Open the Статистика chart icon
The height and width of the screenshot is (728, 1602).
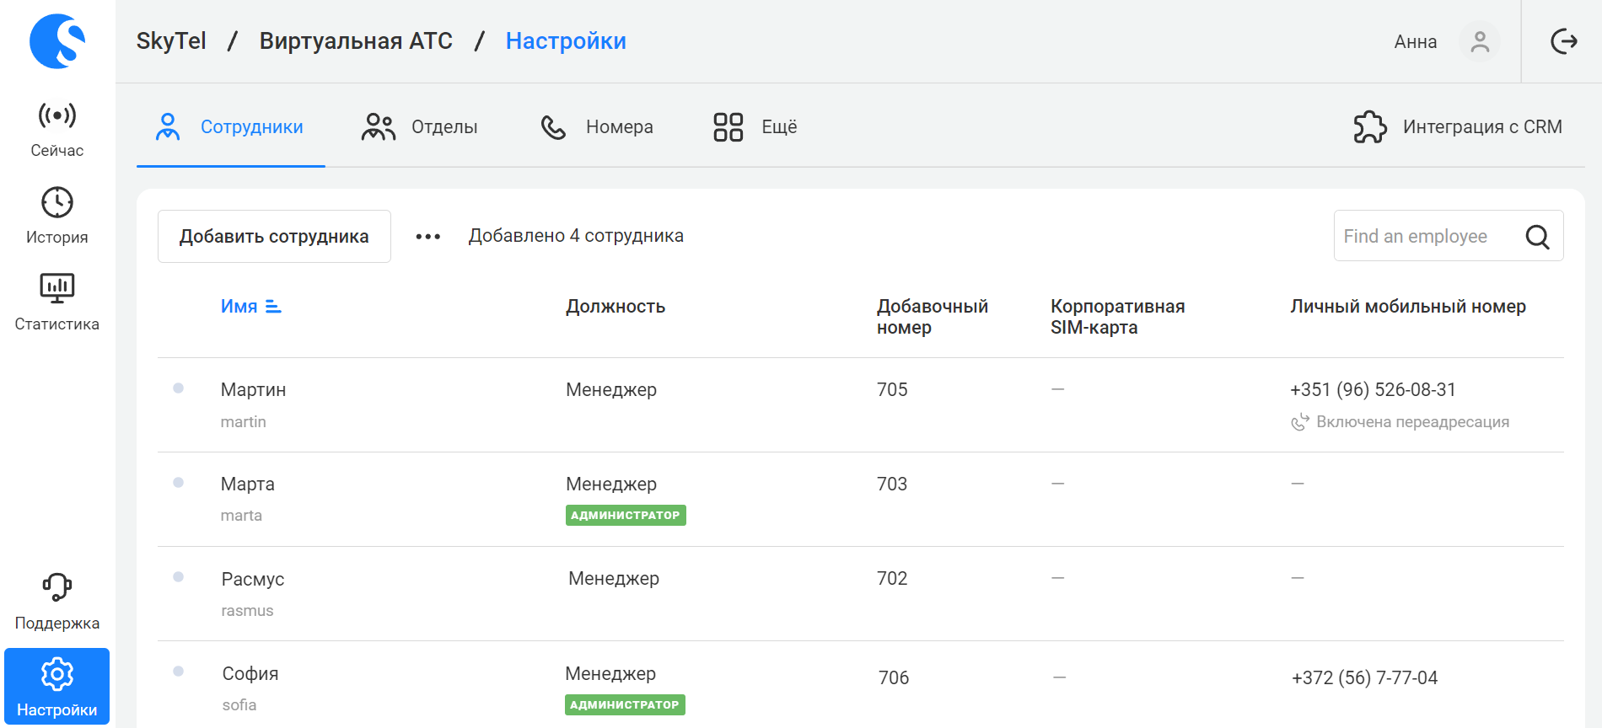click(57, 288)
